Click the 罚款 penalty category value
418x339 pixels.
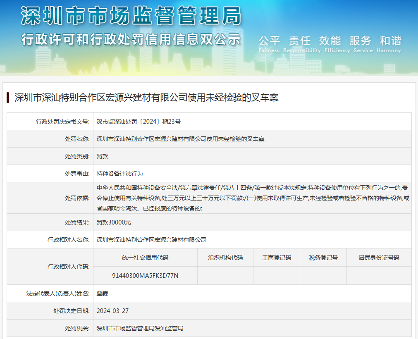tap(102, 156)
